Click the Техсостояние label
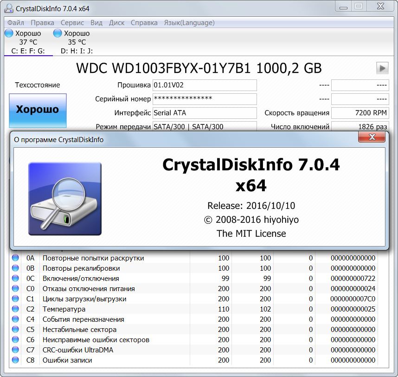Viewport: 398px width, 377px height. pos(37,85)
